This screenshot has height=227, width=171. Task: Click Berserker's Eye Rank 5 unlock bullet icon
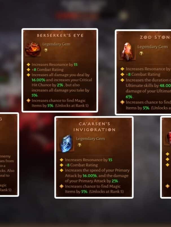28,100
